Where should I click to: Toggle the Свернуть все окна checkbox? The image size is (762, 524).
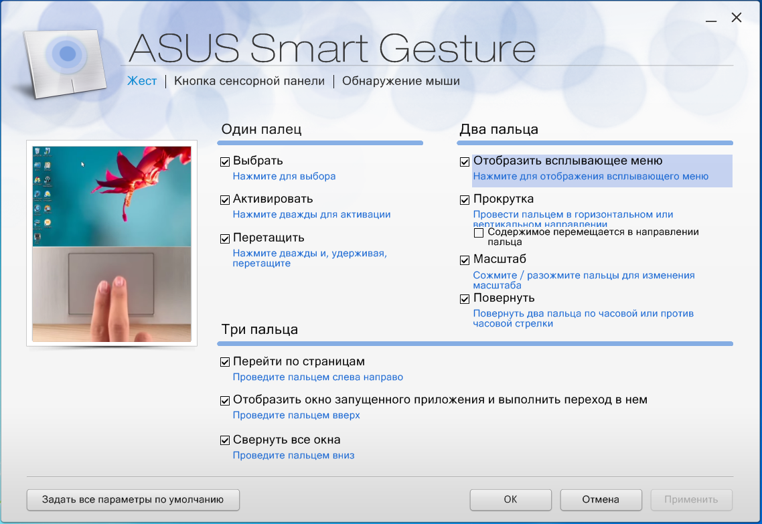click(225, 440)
